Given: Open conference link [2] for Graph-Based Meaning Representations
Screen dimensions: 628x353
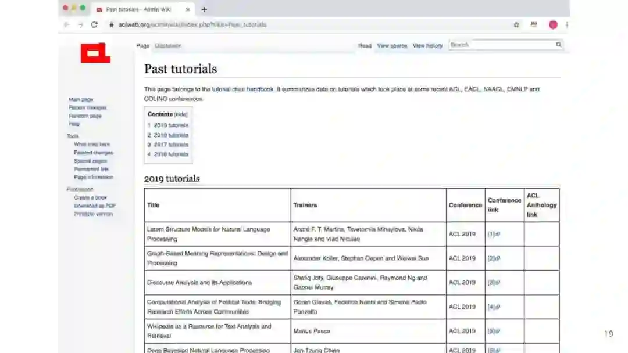Looking at the screenshot, I should [494, 258].
